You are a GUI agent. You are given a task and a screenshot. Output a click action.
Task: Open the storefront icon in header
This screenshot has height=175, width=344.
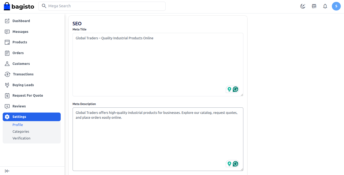pos(314,6)
